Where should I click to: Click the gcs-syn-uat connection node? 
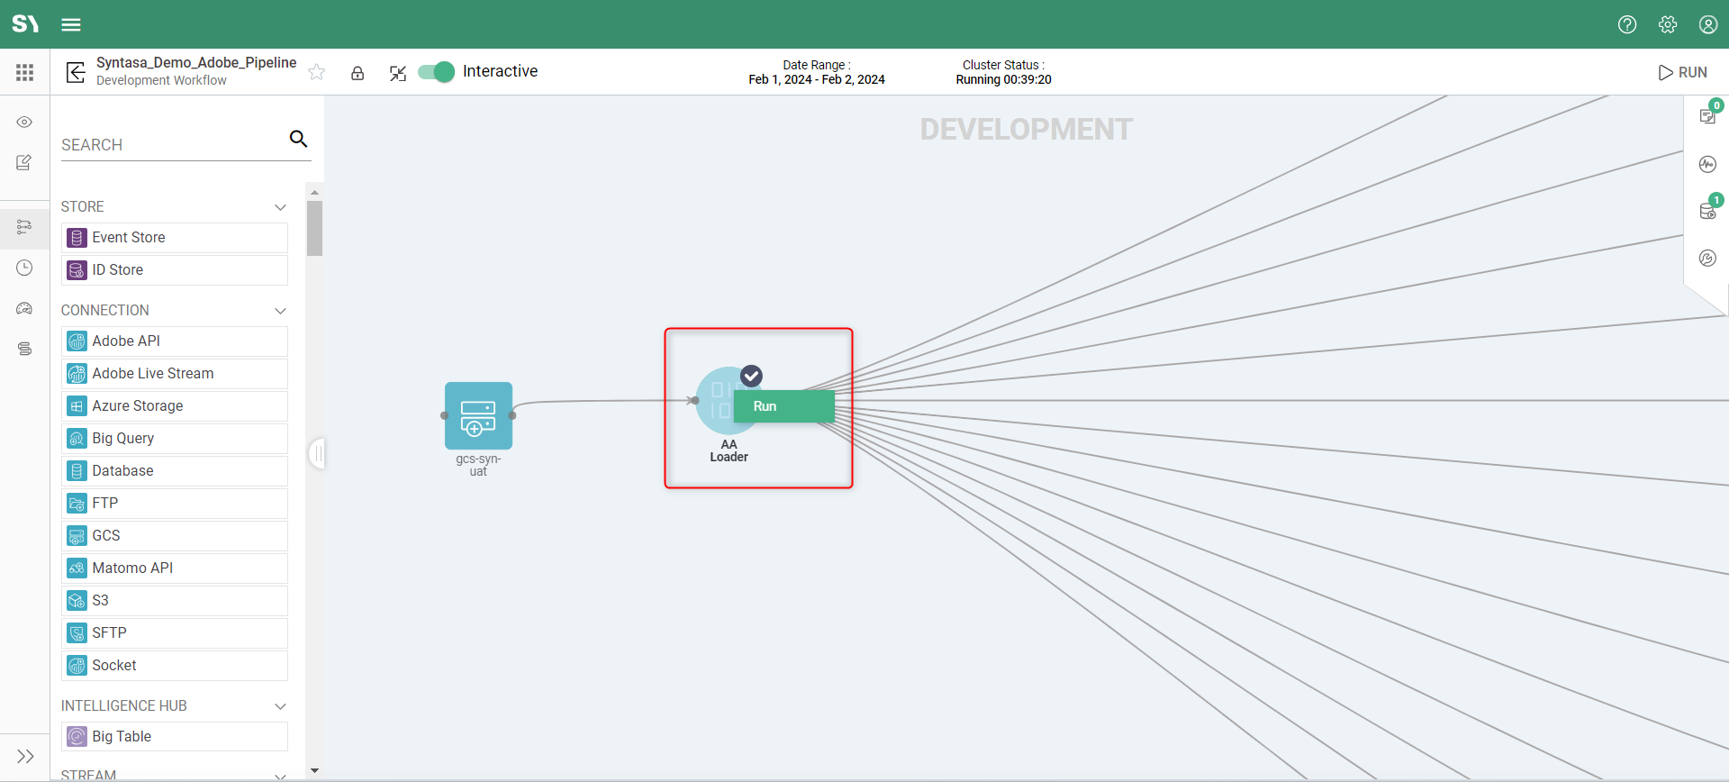coord(478,415)
